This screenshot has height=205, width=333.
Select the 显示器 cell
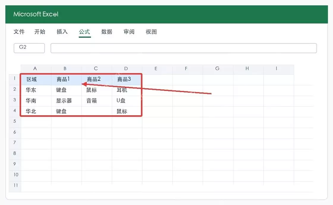pyautogui.click(x=67, y=101)
